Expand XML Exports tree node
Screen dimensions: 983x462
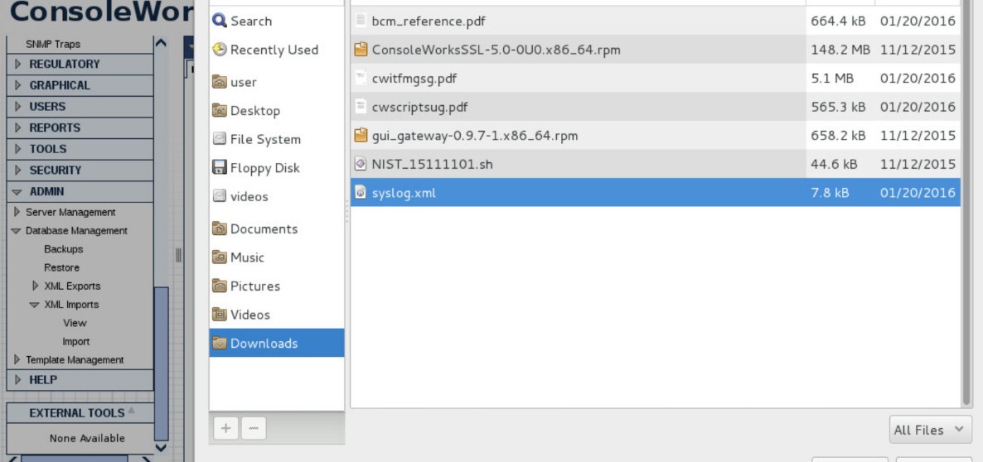pyautogui.click(x=35, y=286)
